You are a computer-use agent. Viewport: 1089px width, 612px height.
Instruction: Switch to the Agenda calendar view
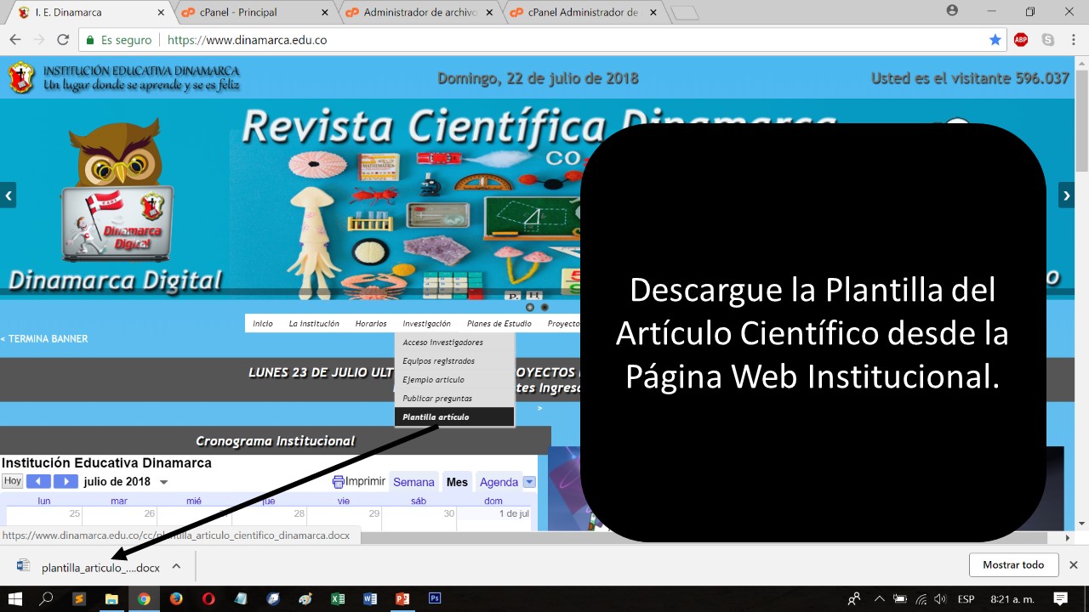coord(499,482)
